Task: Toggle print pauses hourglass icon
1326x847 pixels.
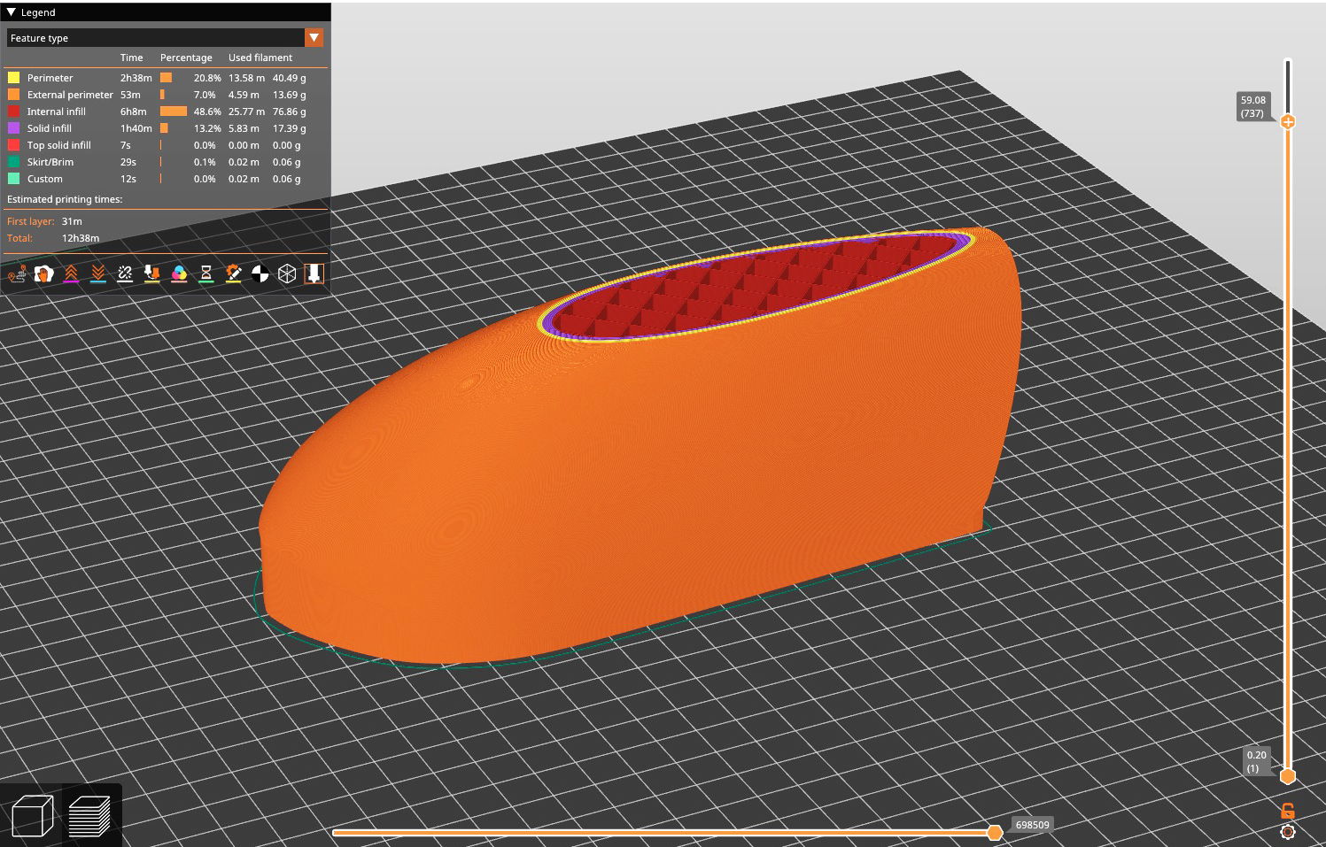Action: tap(206, 274)
